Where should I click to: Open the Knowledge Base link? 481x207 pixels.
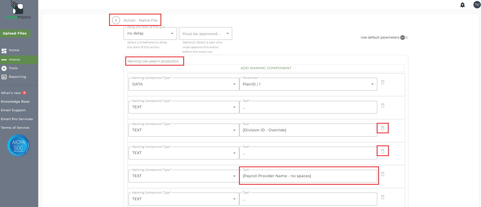[x=15, y=102]
